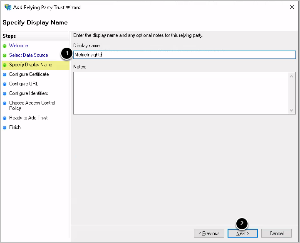Click Choose Access Control Policy step
Screen dimensions: 300x243
pyautogui.click(x=32, y=105)
